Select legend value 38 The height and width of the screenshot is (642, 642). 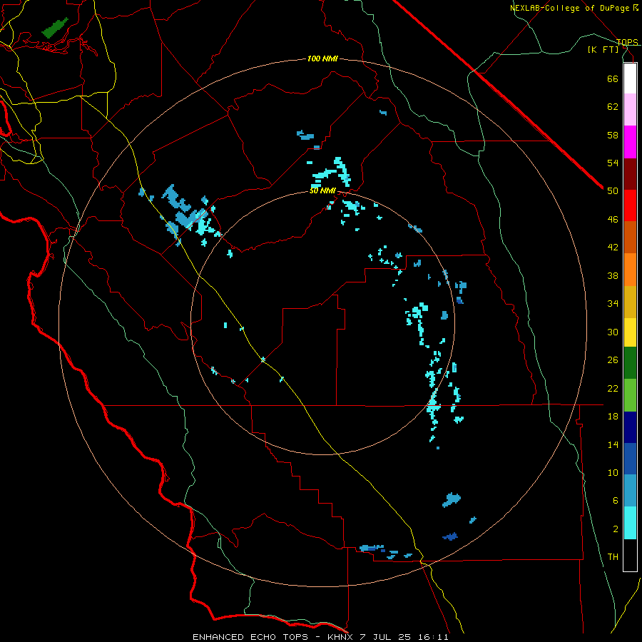point(613,275)
